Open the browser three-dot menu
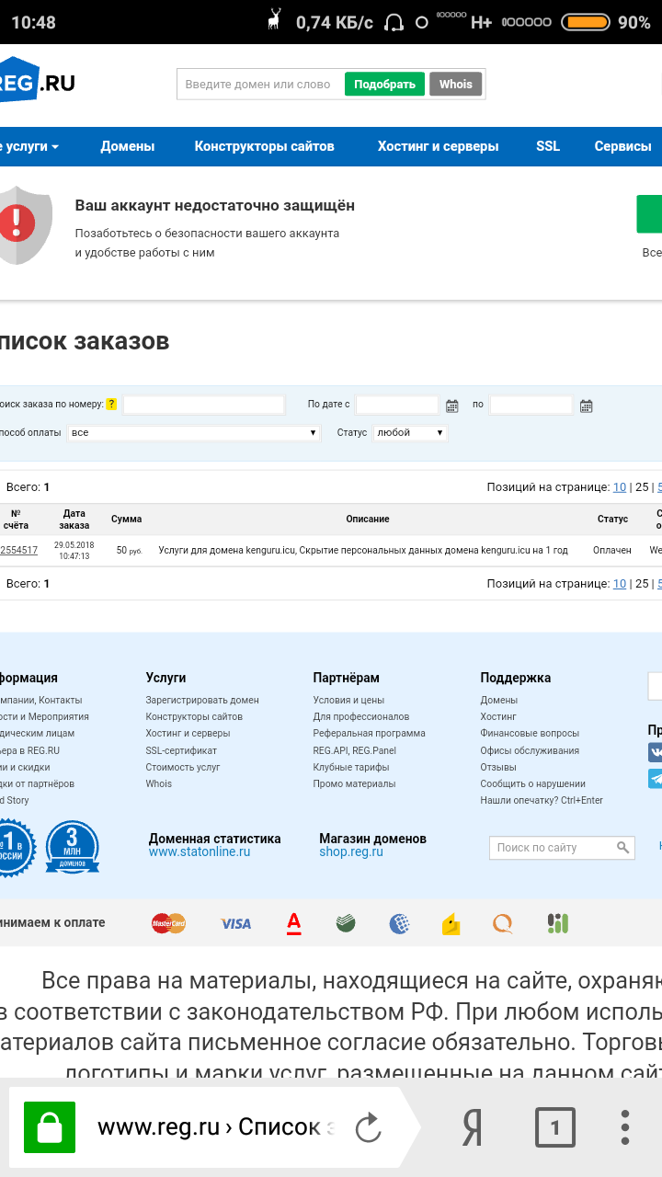662x1177 pixels. tap(625, 1127)
